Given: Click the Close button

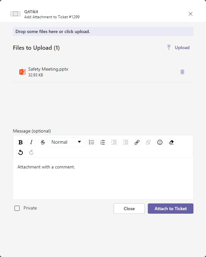Looking at the screenshot, I should coord(129,209).
